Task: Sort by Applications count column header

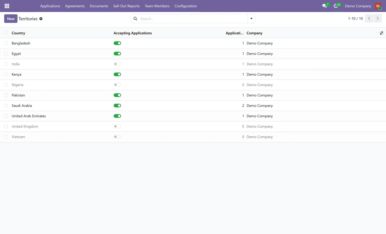Action: point(234,33)
